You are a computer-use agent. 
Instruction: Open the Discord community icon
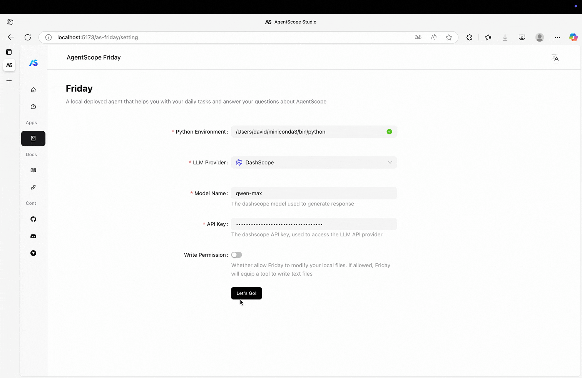(33, 236)
